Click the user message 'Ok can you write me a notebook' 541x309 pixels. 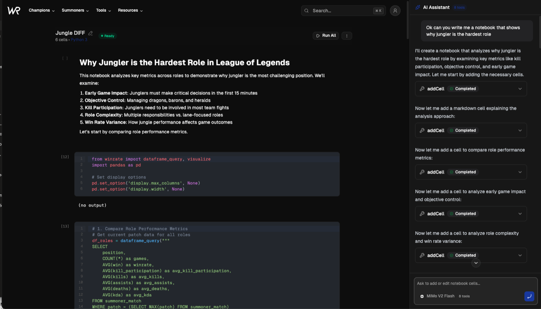click(x=477, y=31)
